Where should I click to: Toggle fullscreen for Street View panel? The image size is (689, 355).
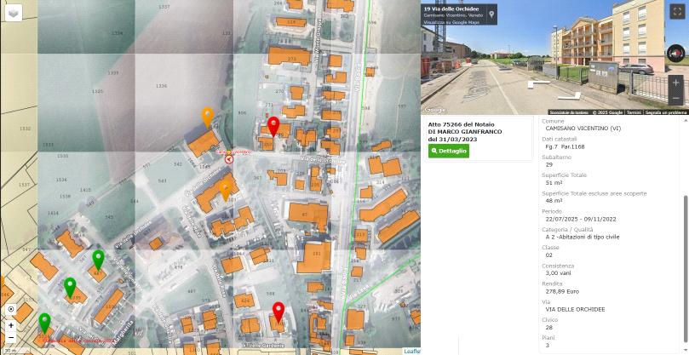click(x=677, y=12)
